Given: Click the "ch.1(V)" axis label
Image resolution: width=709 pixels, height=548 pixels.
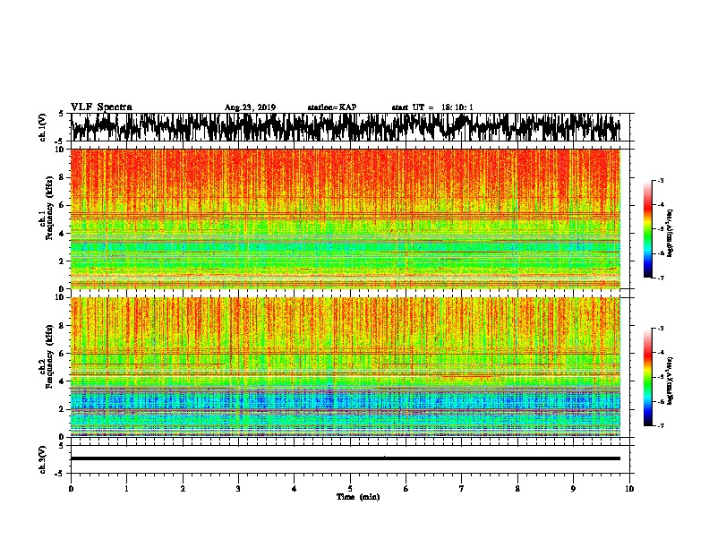Looking at the screenshot, I should point(42,127).
